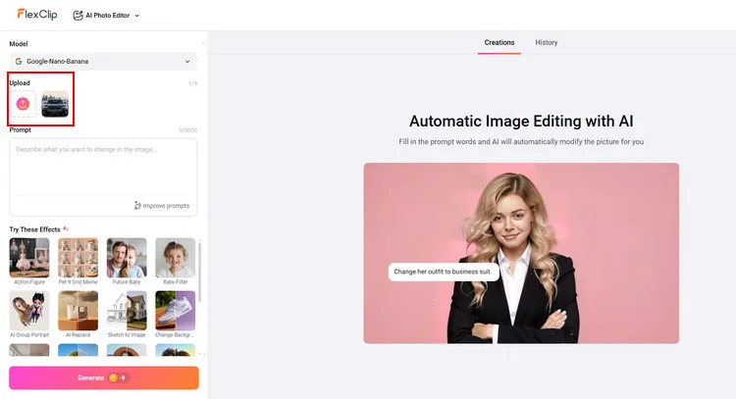The image size is (736, 399).
Task: Choose the Baby Filter effect
Action: point(176,261)
